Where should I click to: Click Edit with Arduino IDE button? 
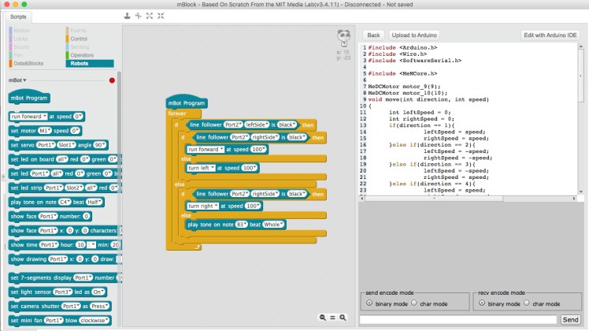[x=552, y=35]
